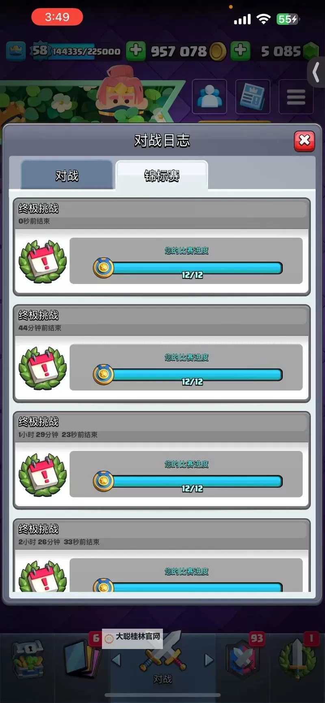Viewport: 325px width, 703px height.
Task: Tap the green plus next to gold coins
Action: pos(136,51)
